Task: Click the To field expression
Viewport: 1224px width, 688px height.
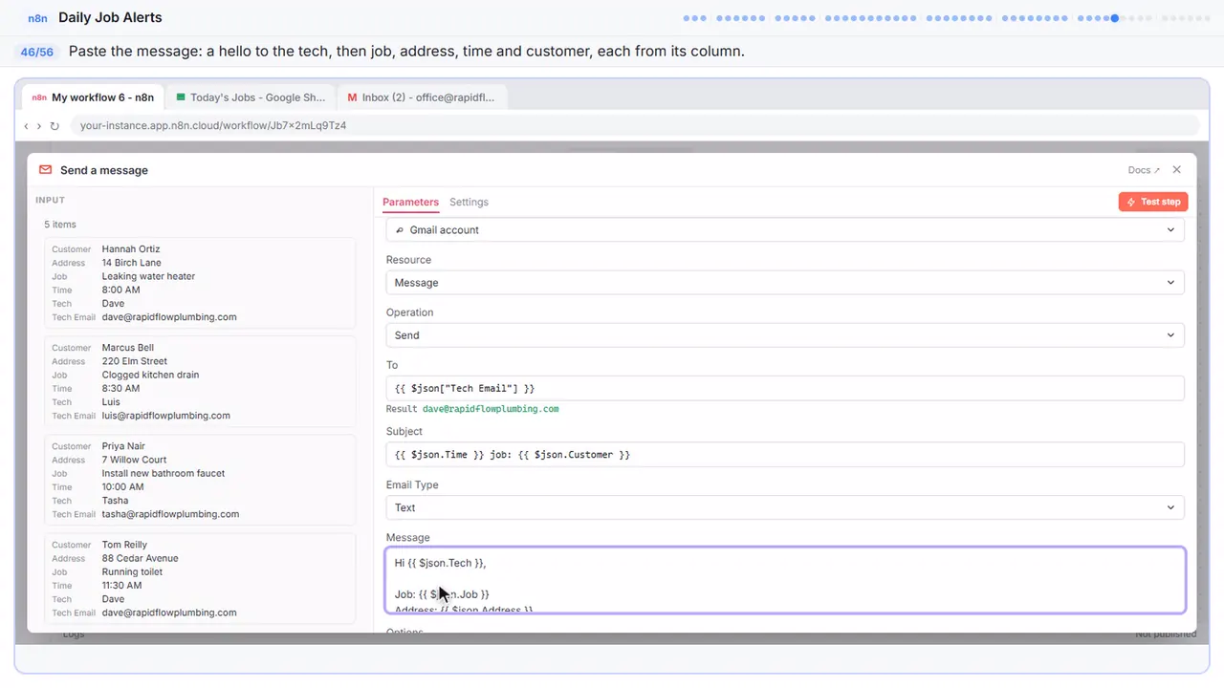Action: click(x=785, y=388)
